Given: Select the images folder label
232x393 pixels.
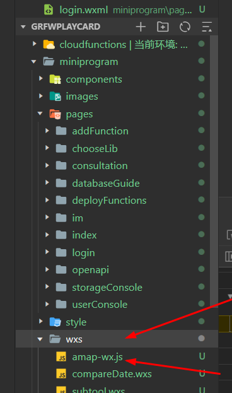Looking at the screenshot, I should click(82, 97).
